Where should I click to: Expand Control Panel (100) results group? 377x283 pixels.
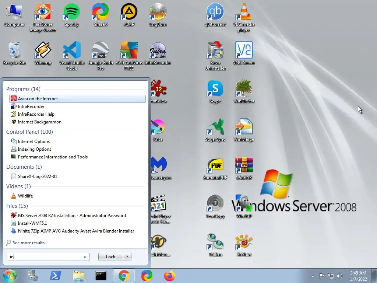29,132
